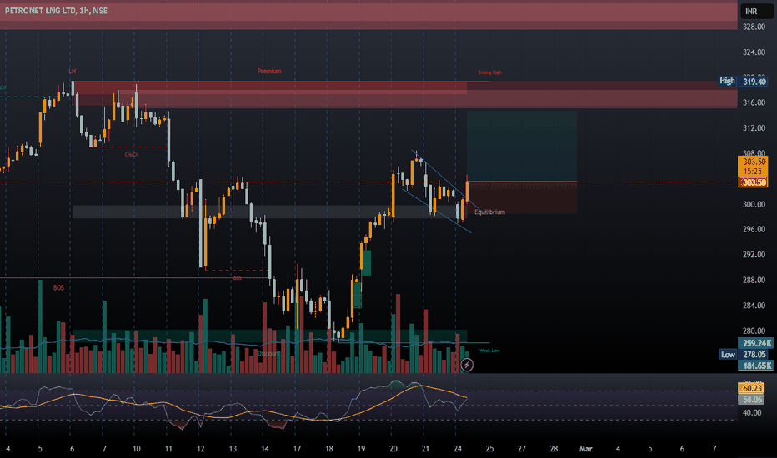Screen dimensions: 777x458
Task: Click the LH swing label
Action: pos(73,72)
